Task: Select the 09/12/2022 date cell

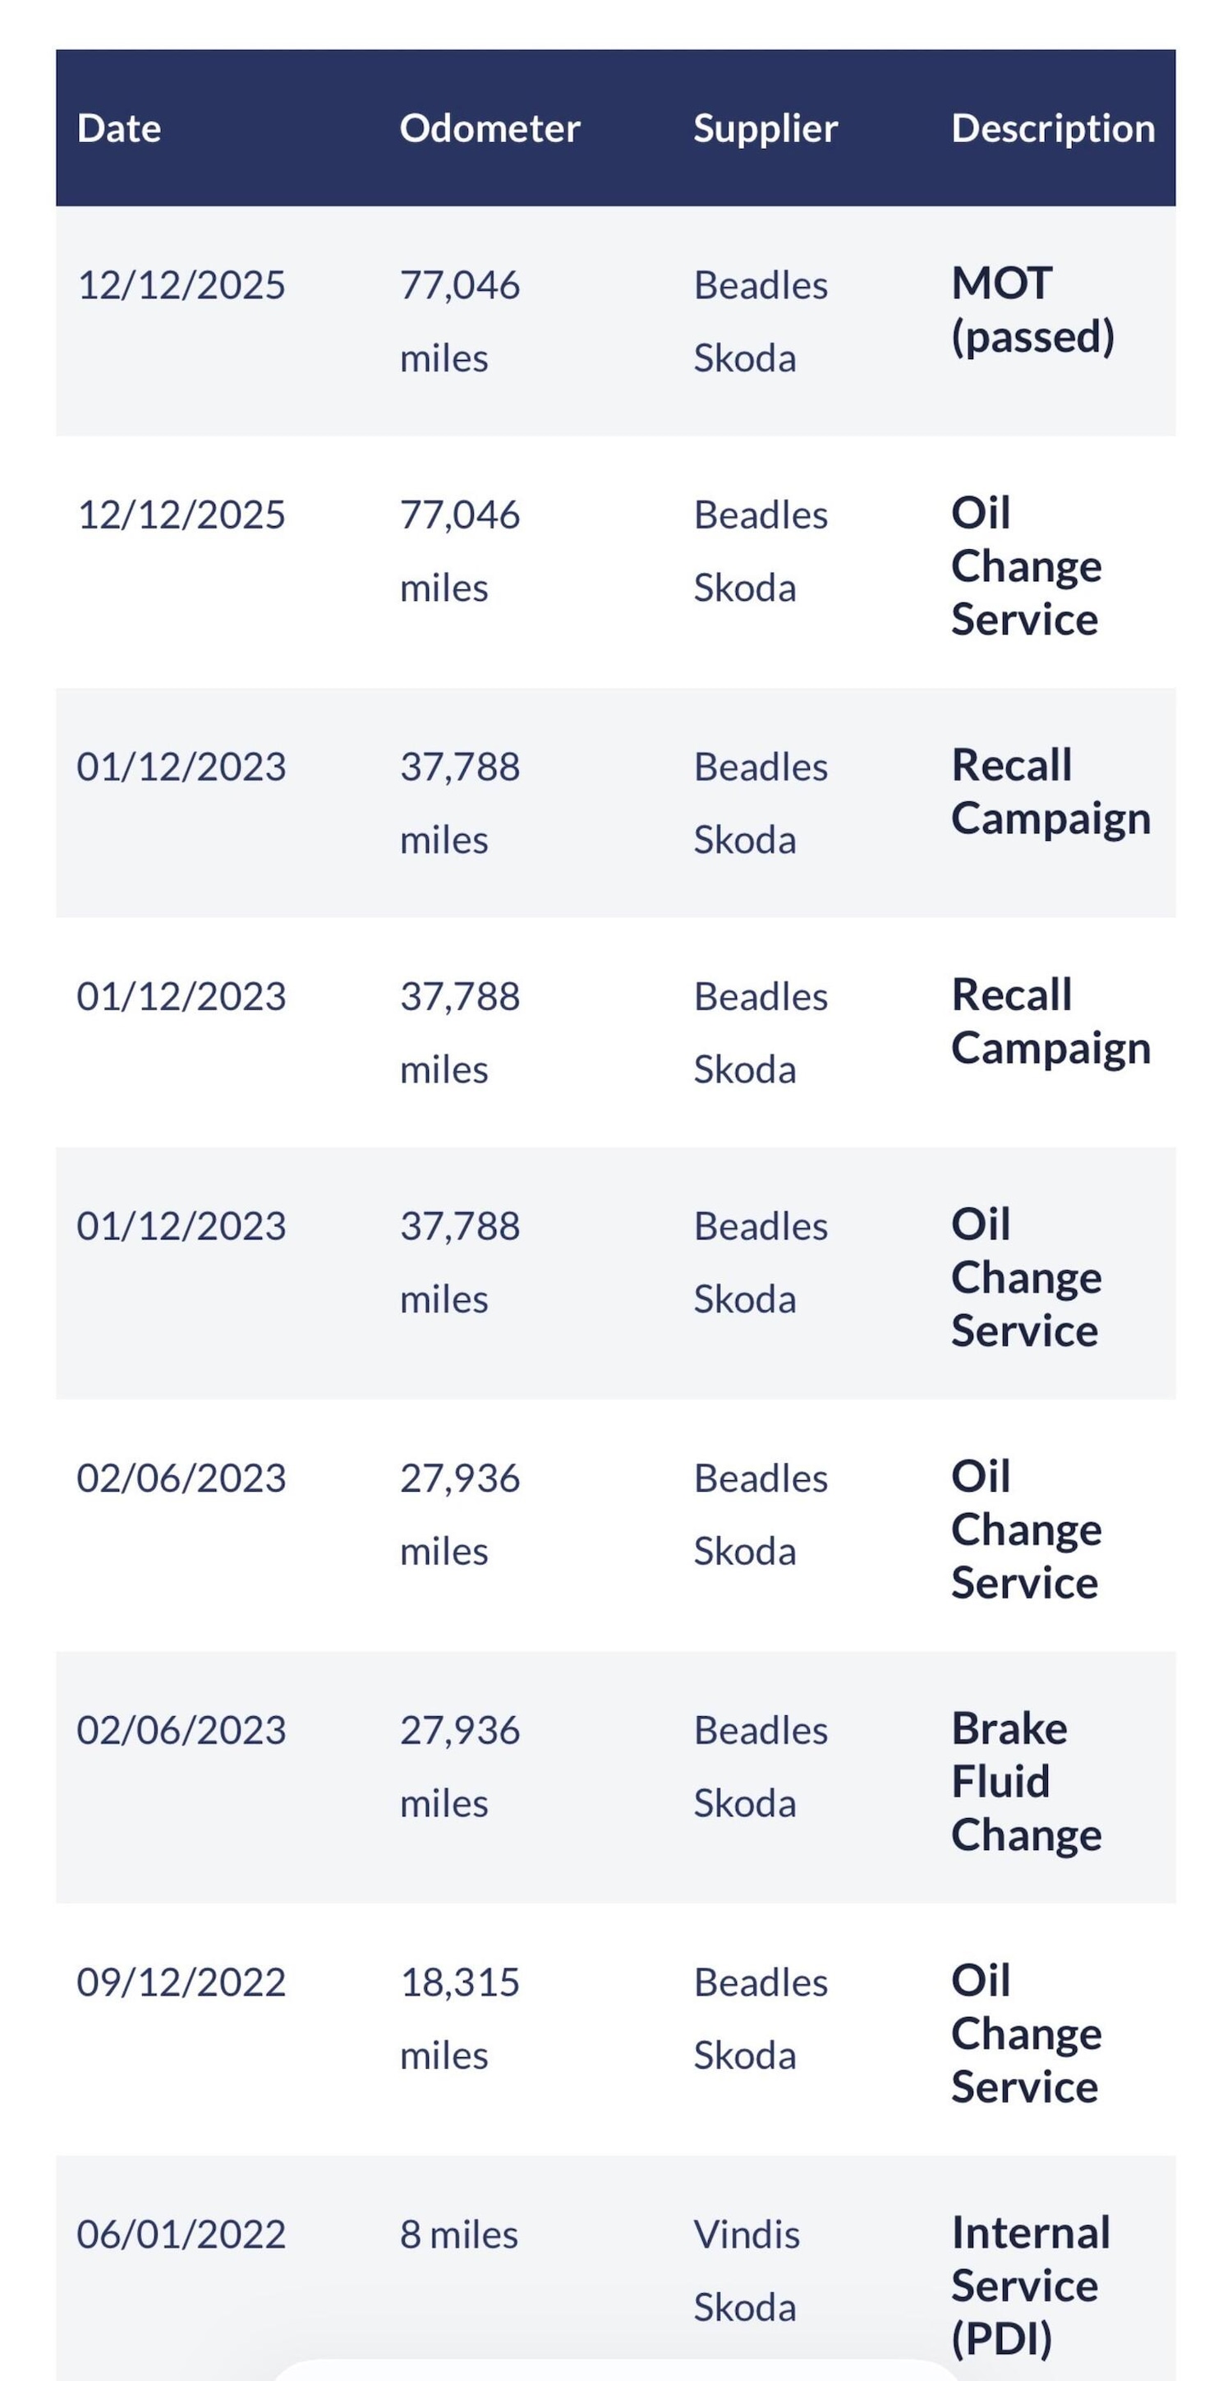Action: coord(181,1982)
